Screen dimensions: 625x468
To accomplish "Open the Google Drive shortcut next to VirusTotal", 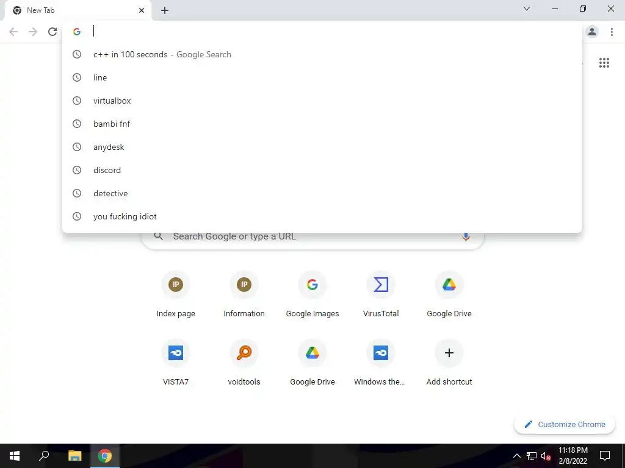I will (449, 296).
